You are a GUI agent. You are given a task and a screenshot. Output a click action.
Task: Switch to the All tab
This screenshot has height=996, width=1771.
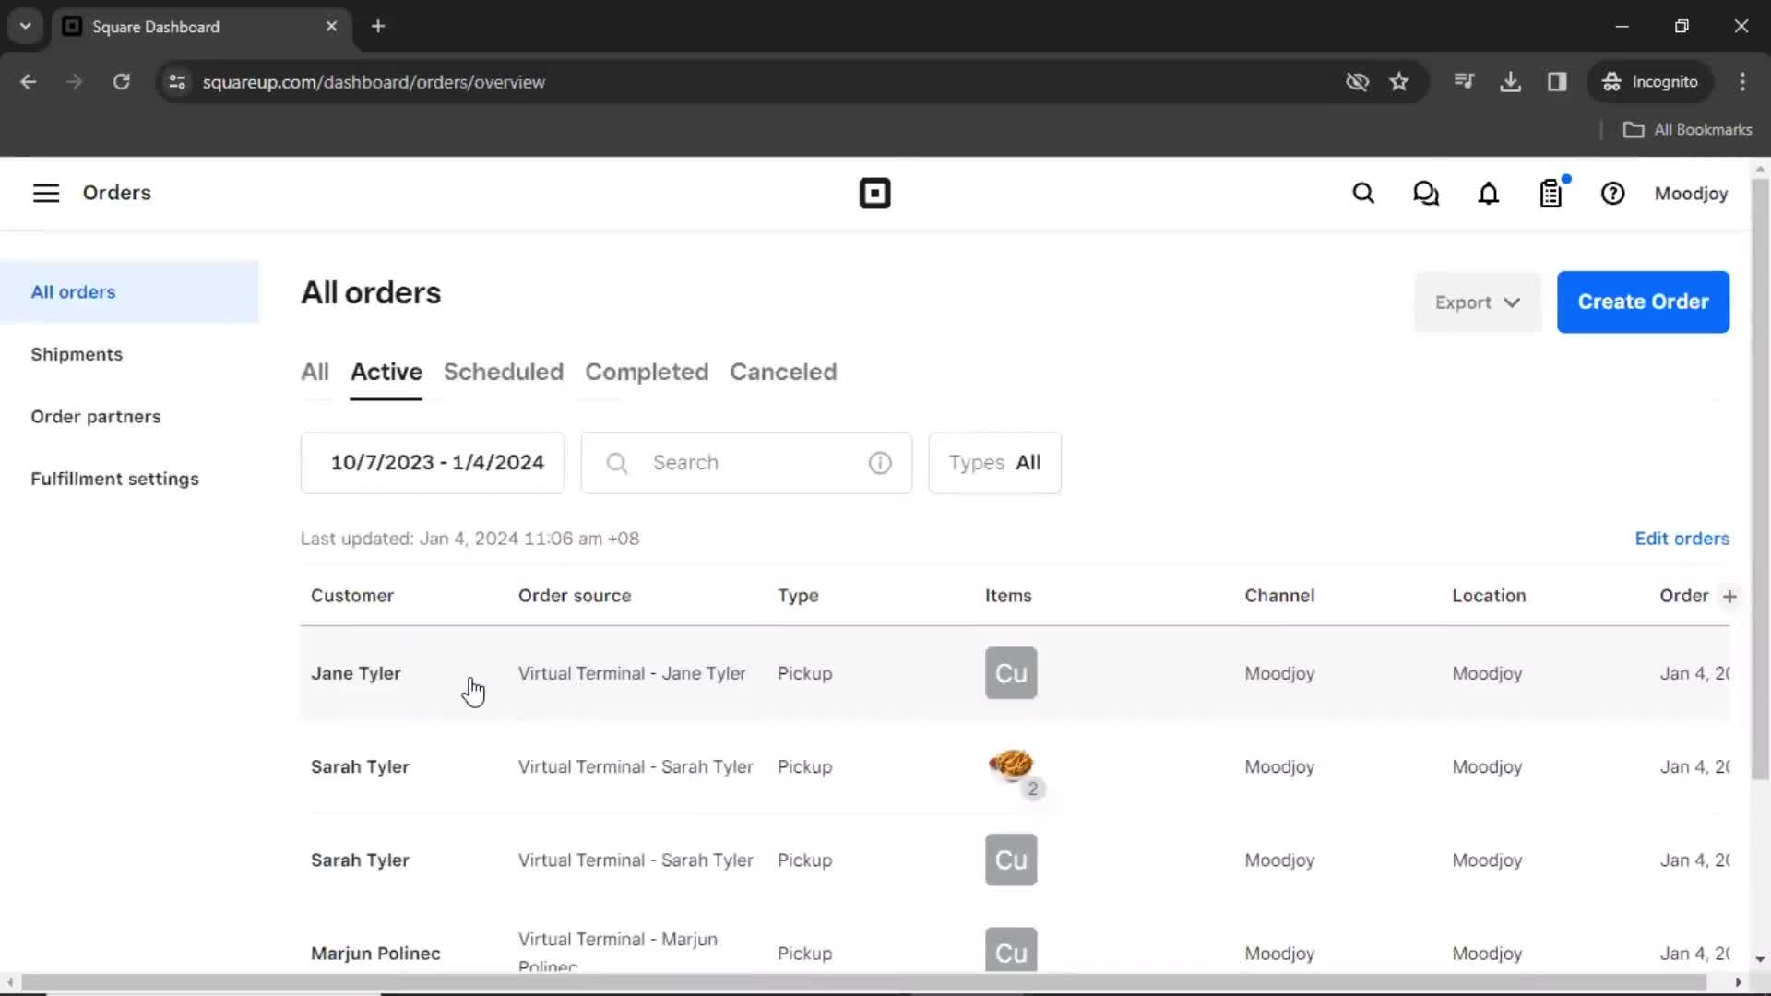(x=315, y=372)
